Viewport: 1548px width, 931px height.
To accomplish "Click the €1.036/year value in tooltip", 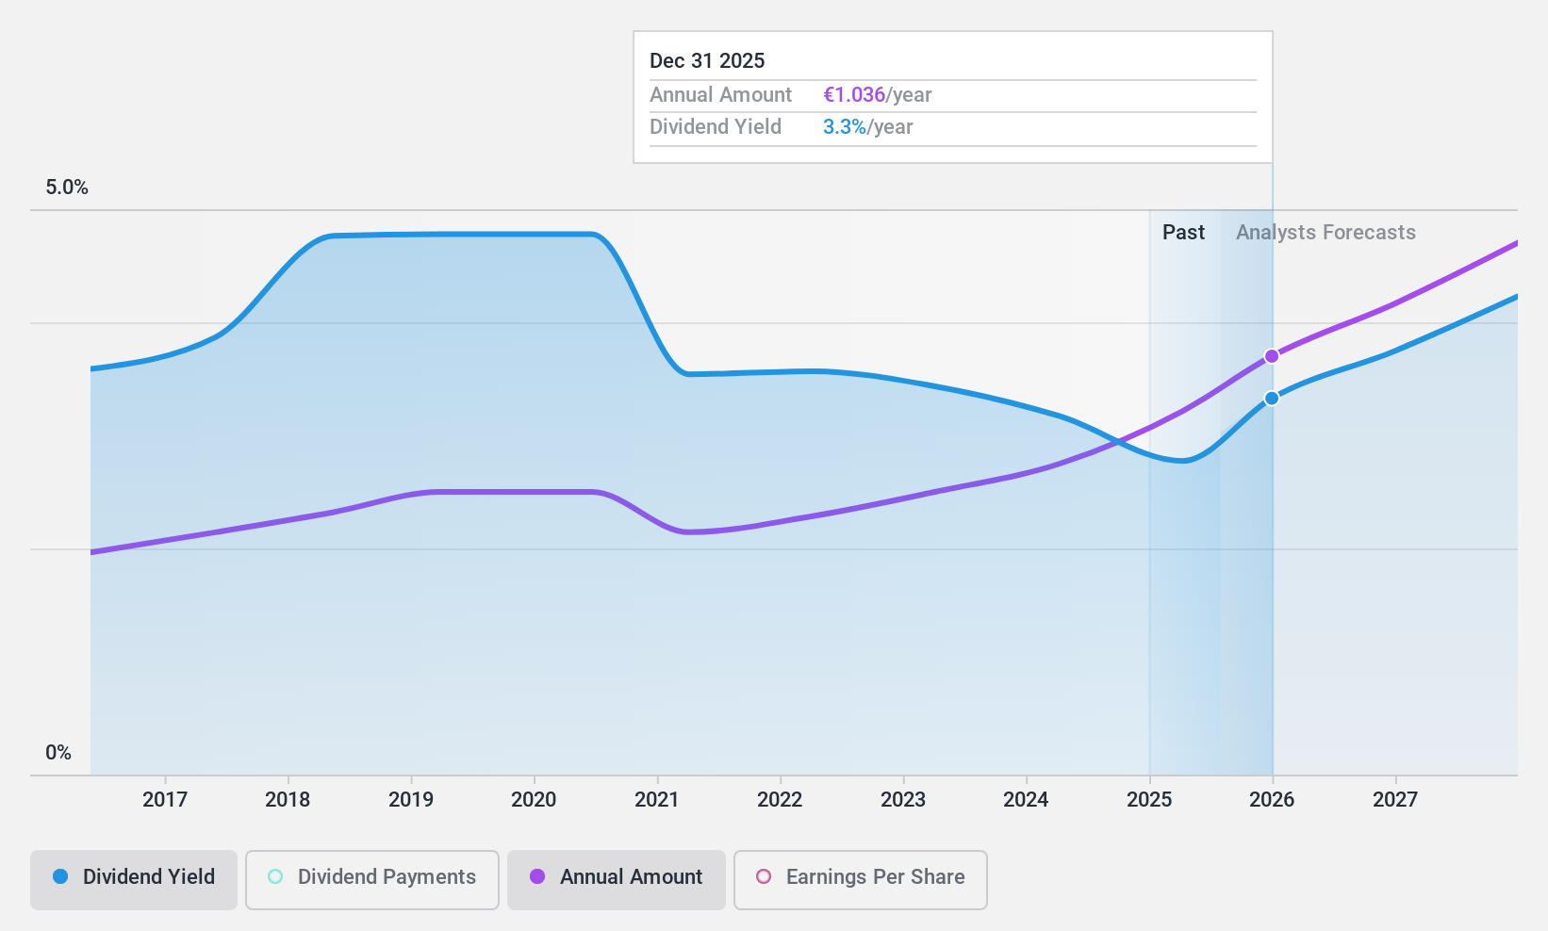I will [x=877, y=95].
